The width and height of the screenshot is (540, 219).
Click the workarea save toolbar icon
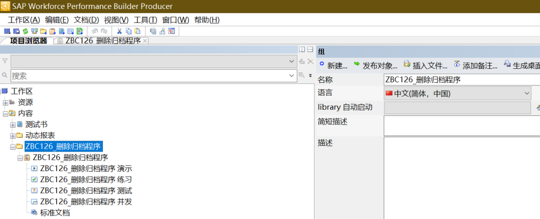coord(16,31)
